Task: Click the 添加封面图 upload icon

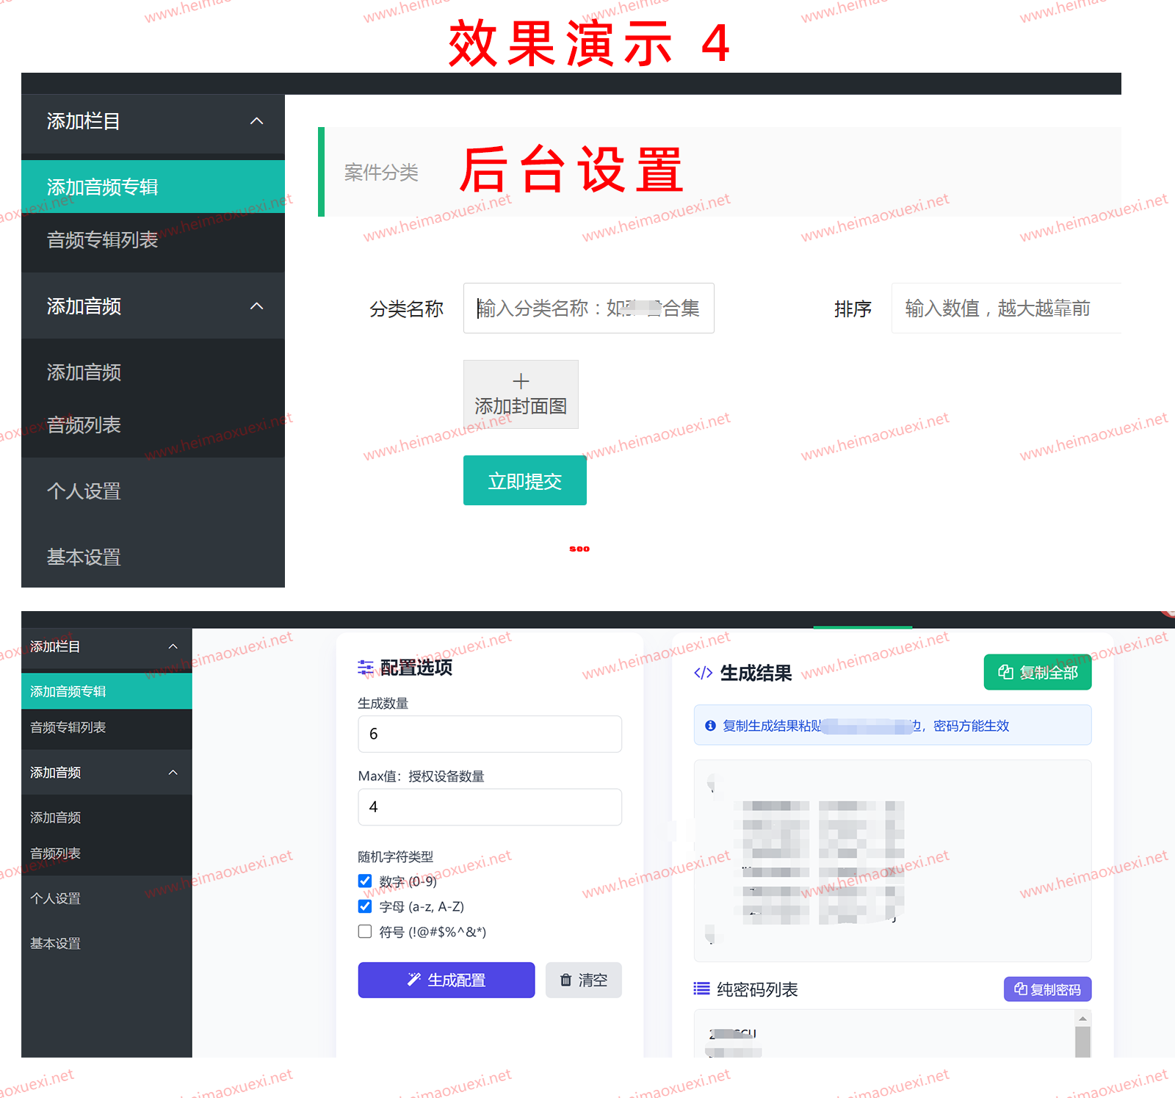Action: click(521, 381)
